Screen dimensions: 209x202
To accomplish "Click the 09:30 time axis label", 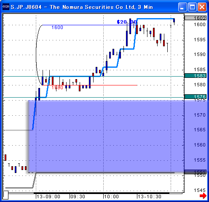I will point(78,197).
